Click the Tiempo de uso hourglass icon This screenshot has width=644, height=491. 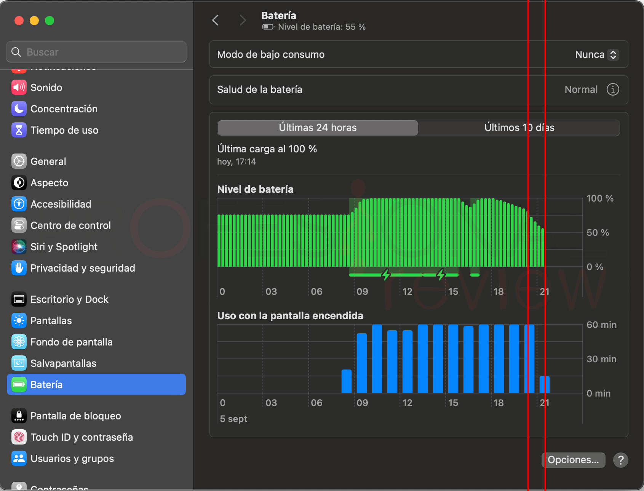point(19,130)
